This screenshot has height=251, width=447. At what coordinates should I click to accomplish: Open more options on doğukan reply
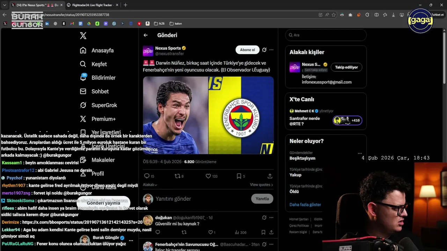(x=271, y=218)
